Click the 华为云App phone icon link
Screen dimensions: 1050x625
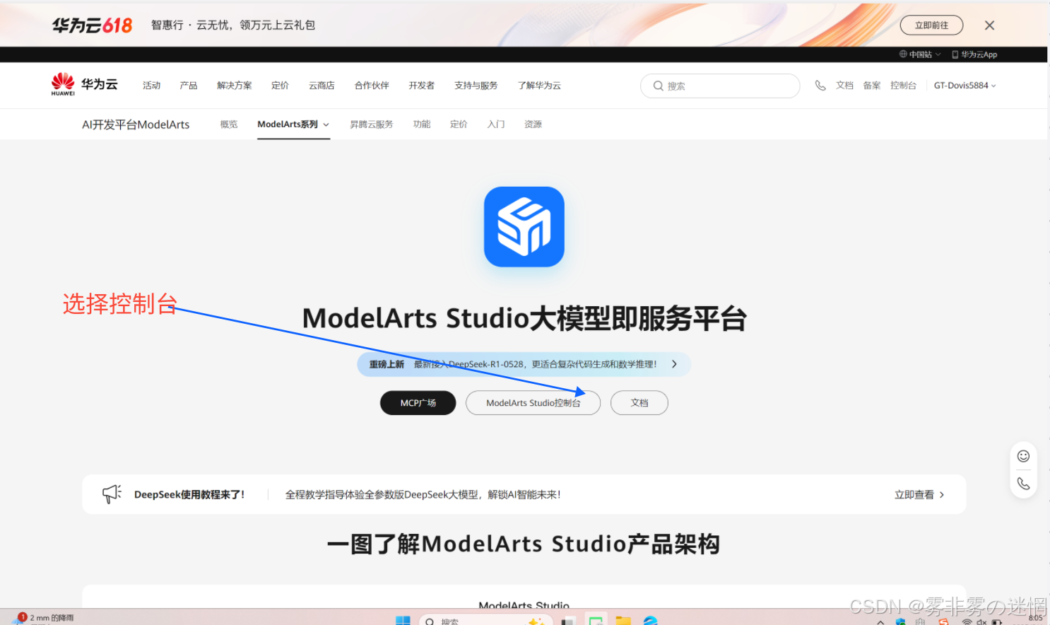(x=974, y=54)
